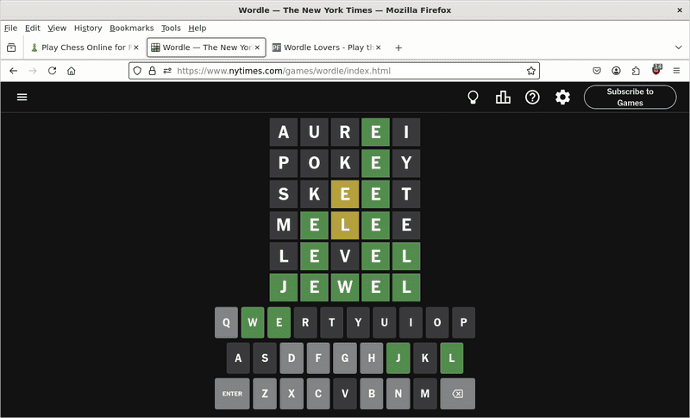Image resolution: width=690 pixels, height=418 pixels.
Task: Tap the Q key on keyboard
Action: [x=226, y=322]
